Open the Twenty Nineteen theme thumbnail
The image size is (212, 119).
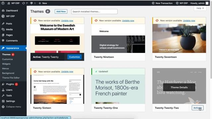click(118, 38)
